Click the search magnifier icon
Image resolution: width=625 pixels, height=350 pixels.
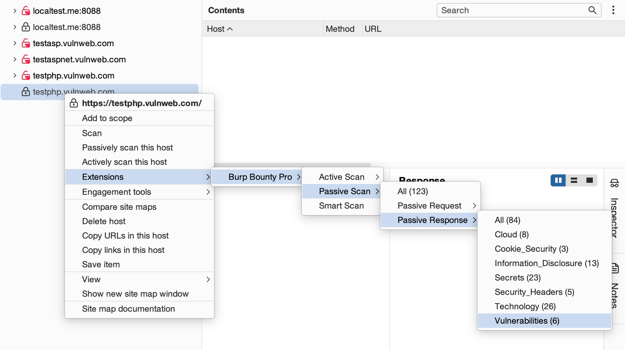592,10
